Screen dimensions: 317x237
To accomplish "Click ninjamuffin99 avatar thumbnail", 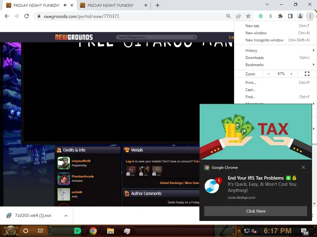I will (x=64, y=163).
